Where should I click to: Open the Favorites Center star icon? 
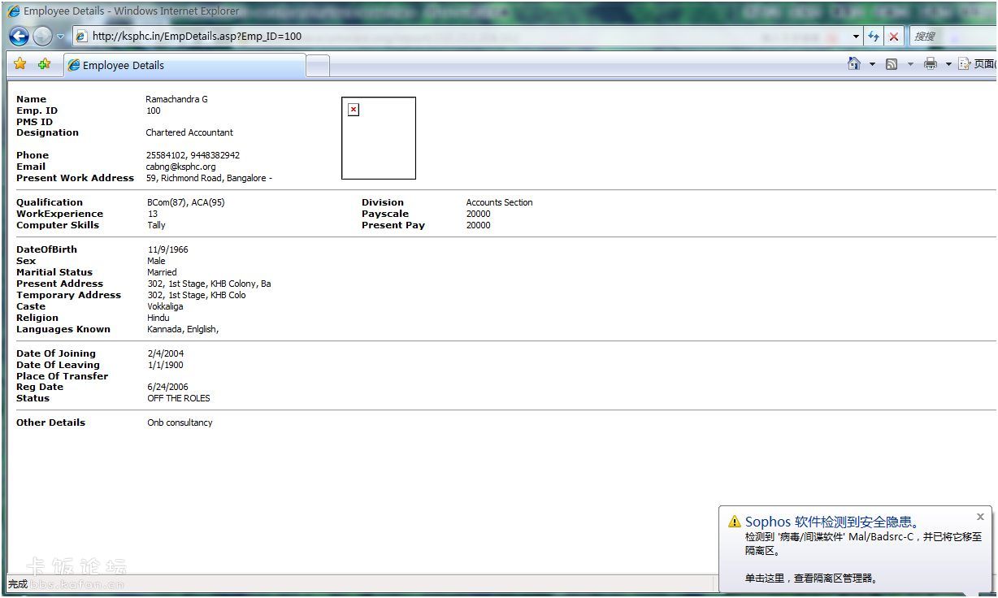[20, 64]
